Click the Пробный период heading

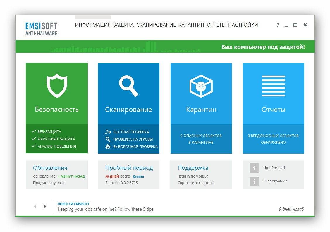coord(129,168)
